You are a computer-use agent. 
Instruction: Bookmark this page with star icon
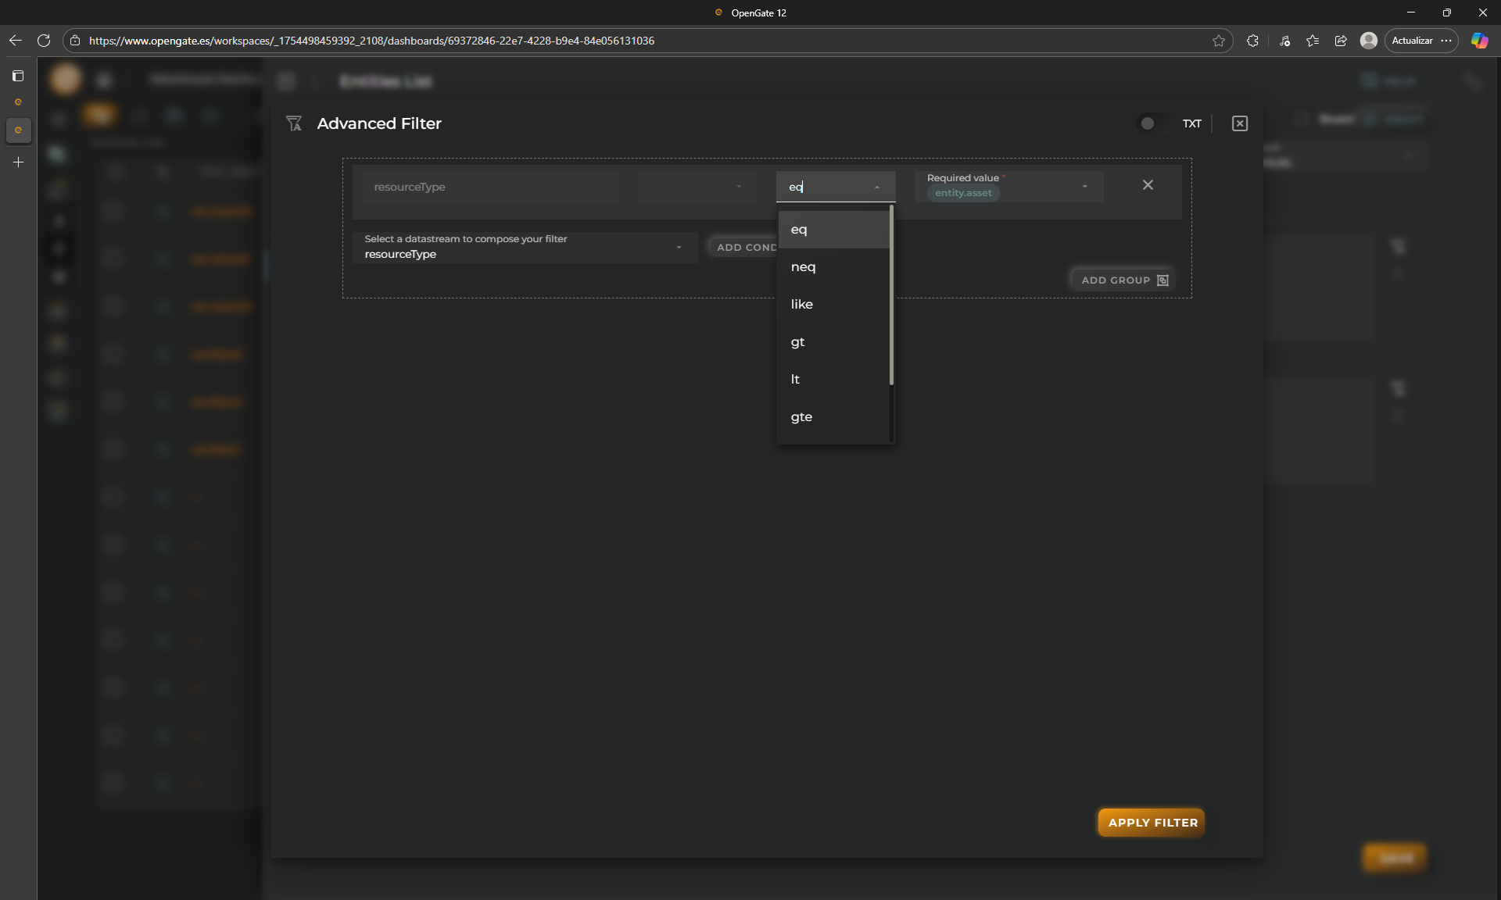click(1218, 41)
